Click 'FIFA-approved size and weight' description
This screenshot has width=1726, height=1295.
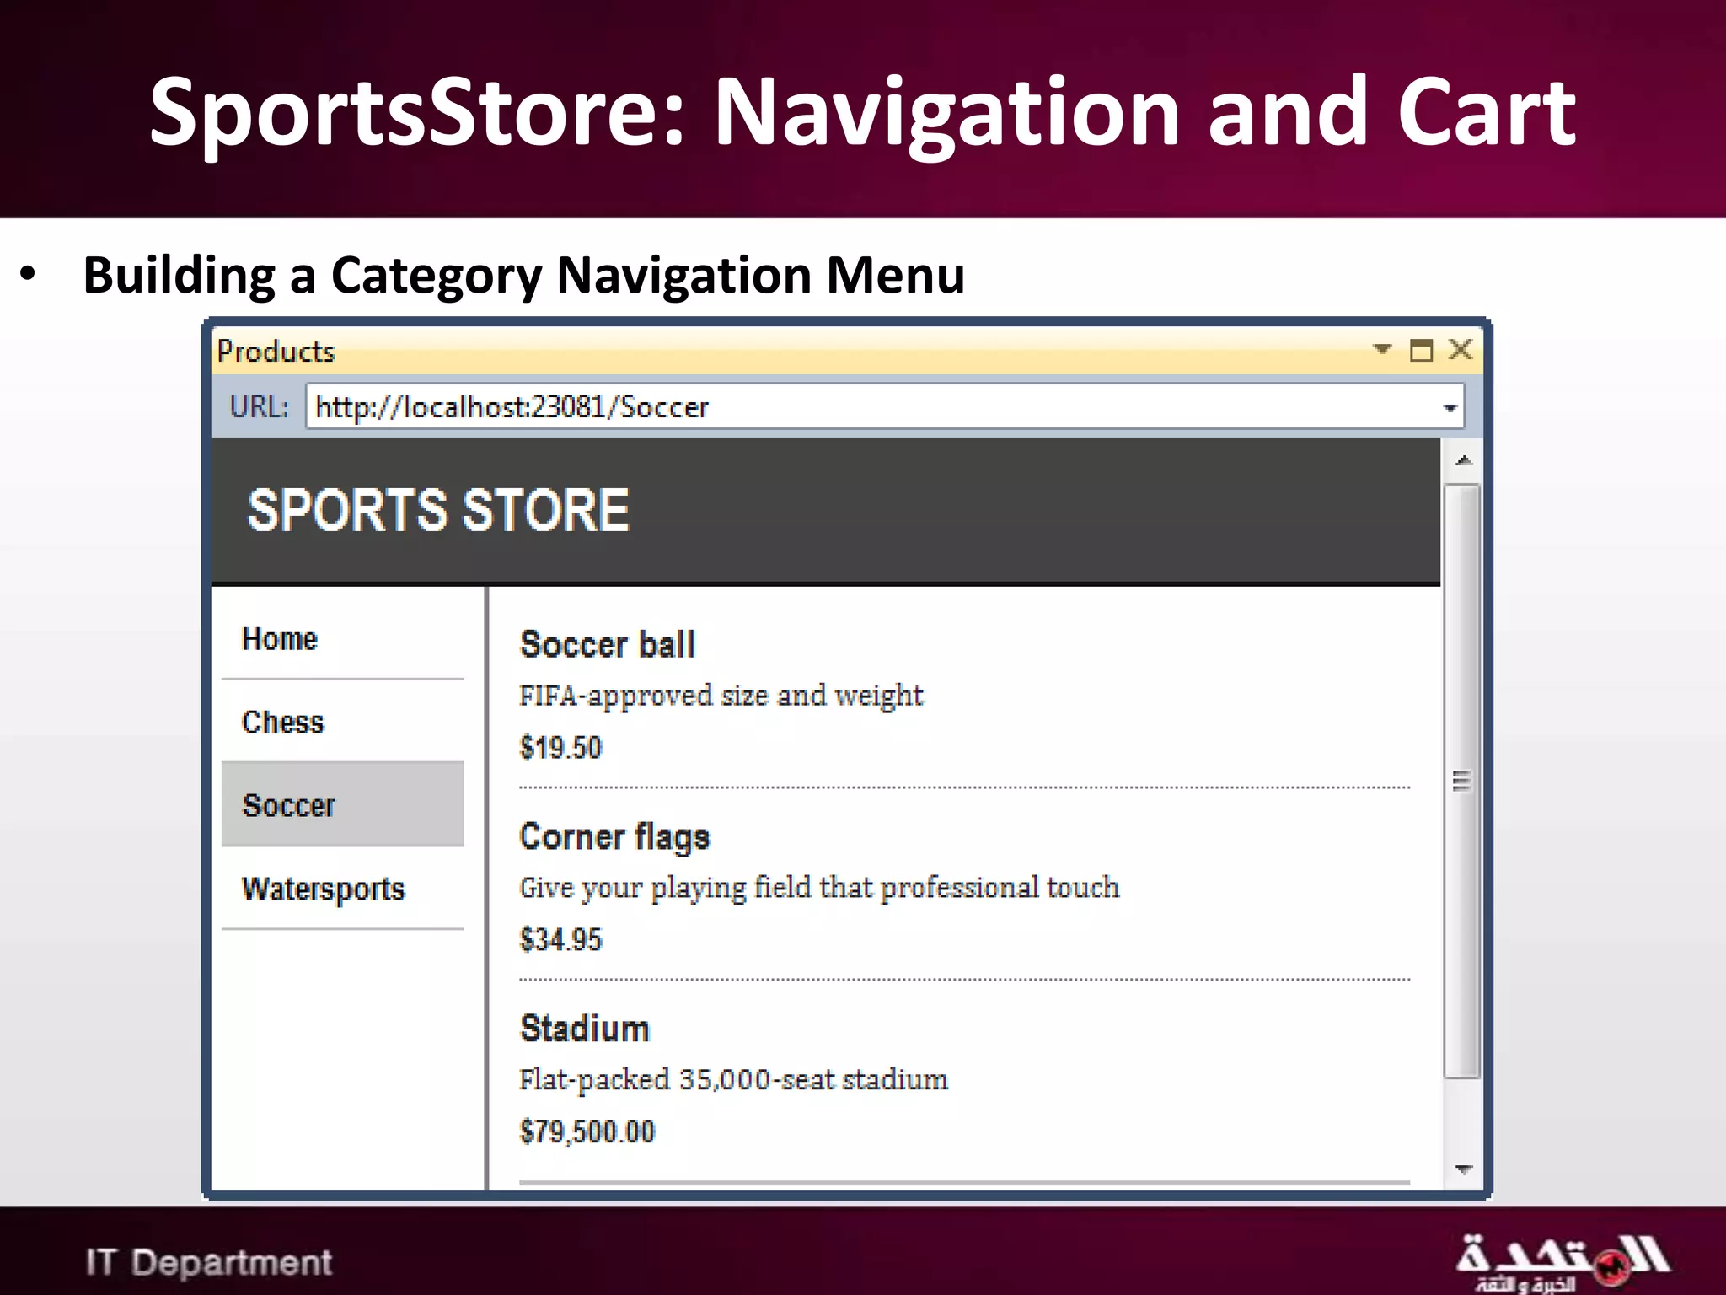point(721,696)
